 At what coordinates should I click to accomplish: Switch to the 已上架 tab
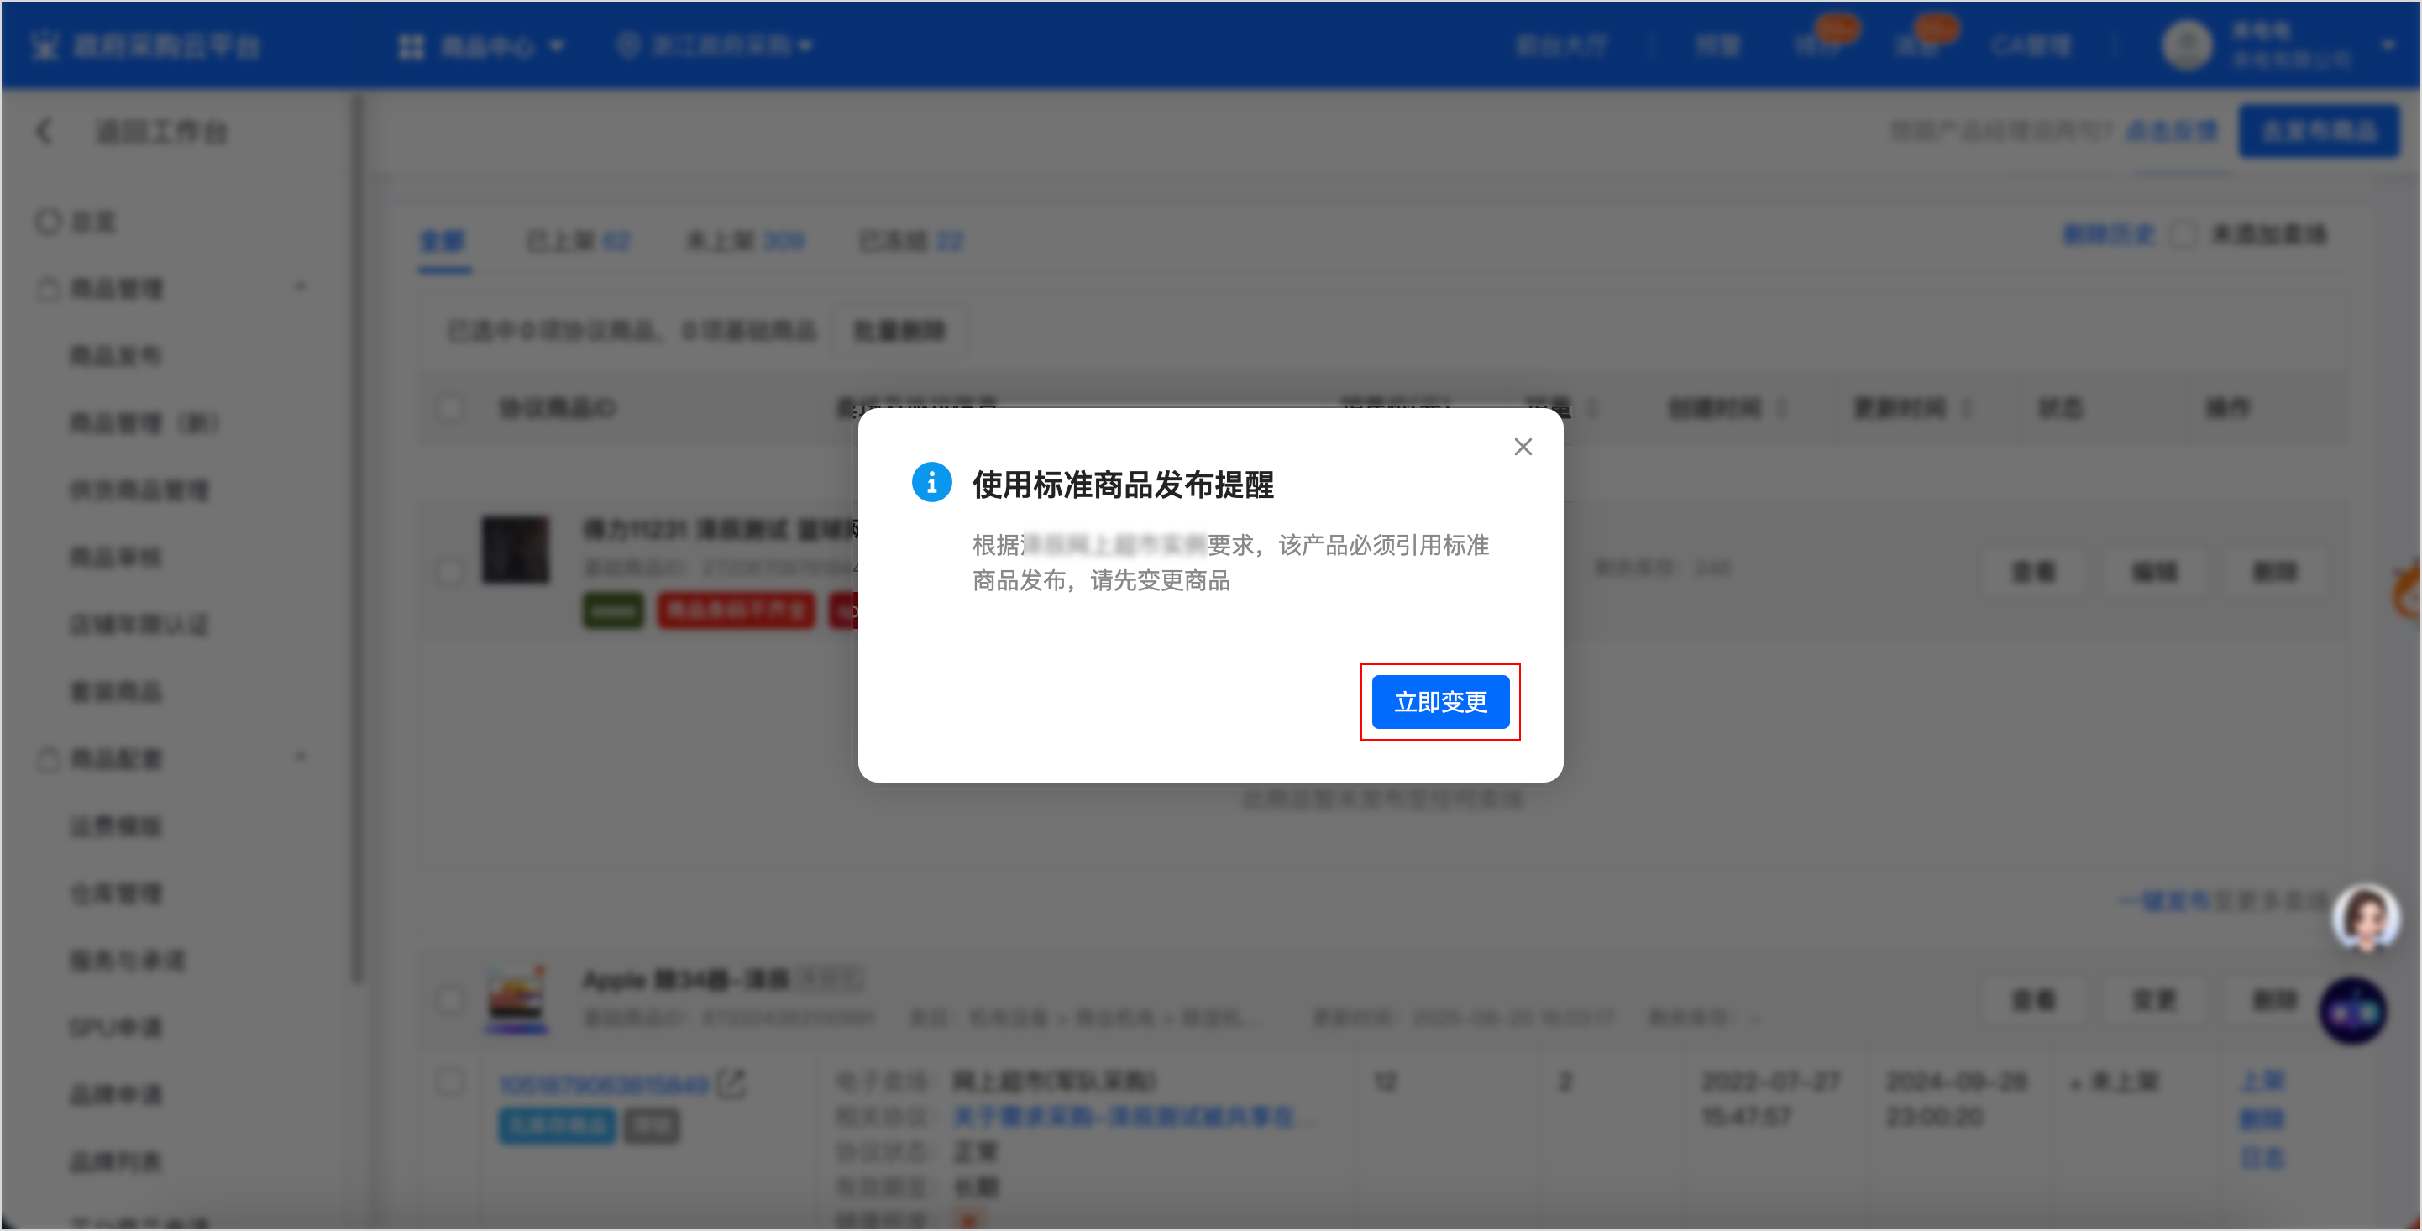(x=577, y=242)
